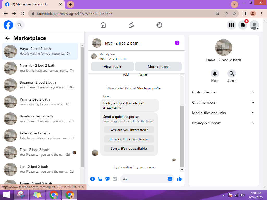Image resolution: width=267 pixels, height=200 pixels.
Task: Click the Messenger Facebook browser tab
Action: [x=33, y=4]
